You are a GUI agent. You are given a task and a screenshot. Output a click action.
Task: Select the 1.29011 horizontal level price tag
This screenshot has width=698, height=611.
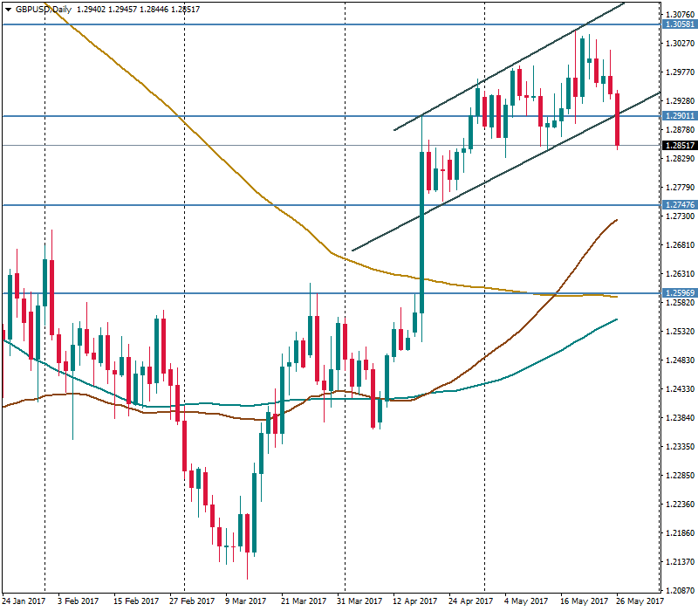(x=679, y=116)
